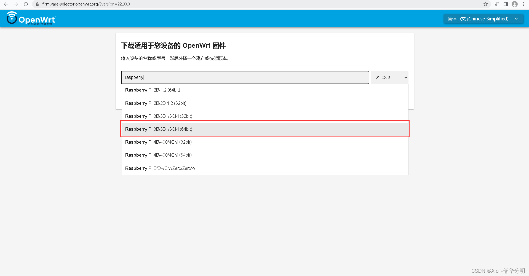Select Raspberry Pi 4B/400/4CM (32bit)
The width and height of the screenshot is (529, 276).
point(265,142)
